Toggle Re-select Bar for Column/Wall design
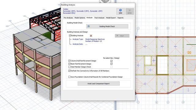Viewport: 196px width, 110px height. tap(111, 61)
